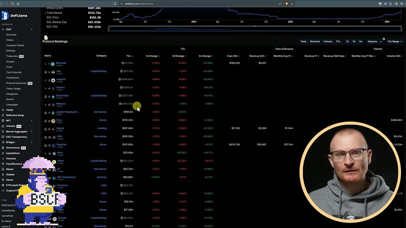Click the share icon in address bar

point(280,4)
